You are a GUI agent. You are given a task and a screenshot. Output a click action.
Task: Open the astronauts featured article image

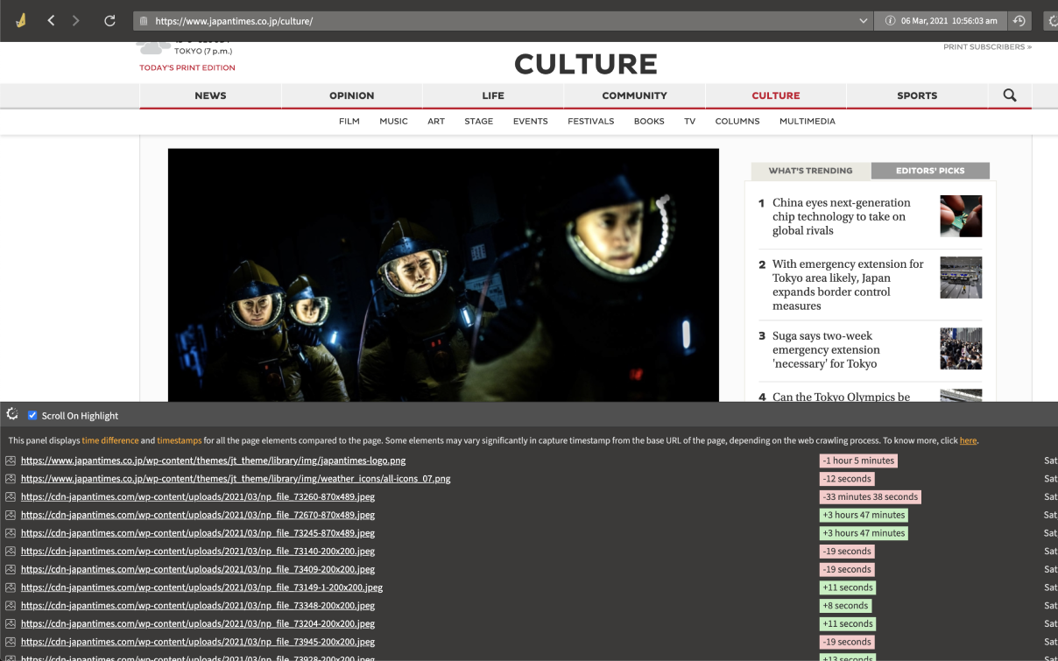(443, 275)
